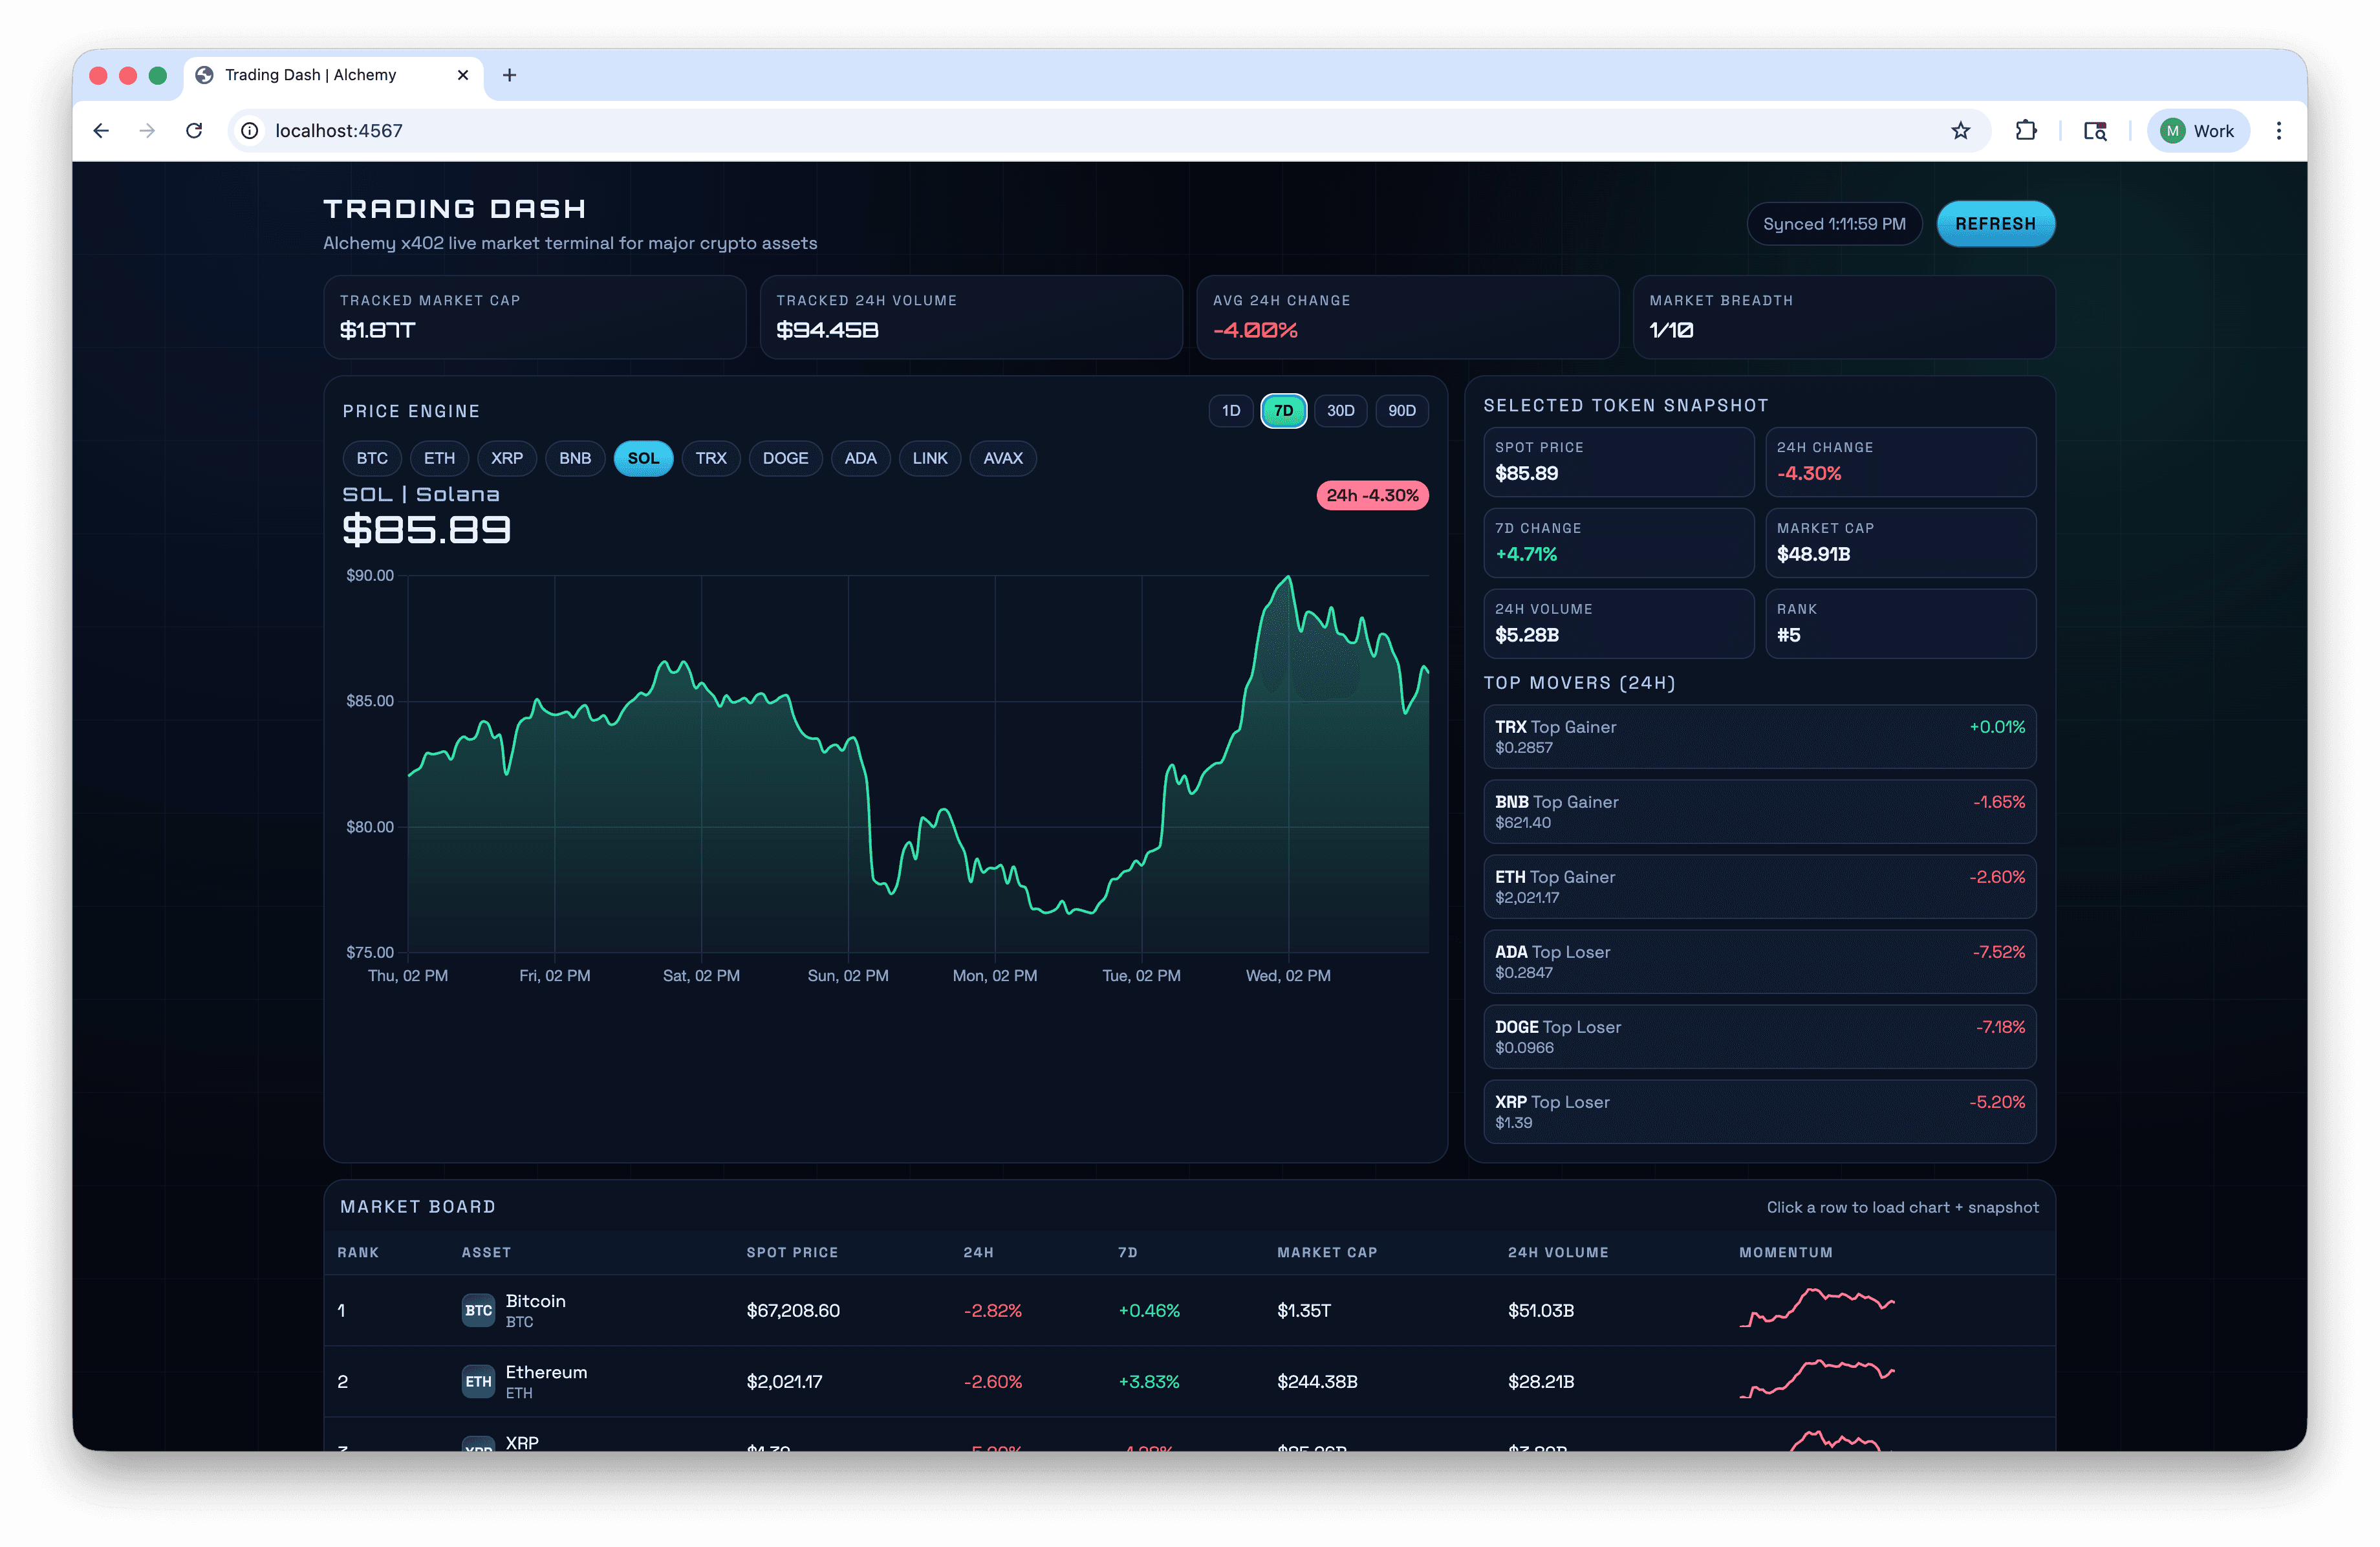Viewport: 2380px width, 1547px height.
Task: Switch chart timeframe to 90D
Action: 1401,410
